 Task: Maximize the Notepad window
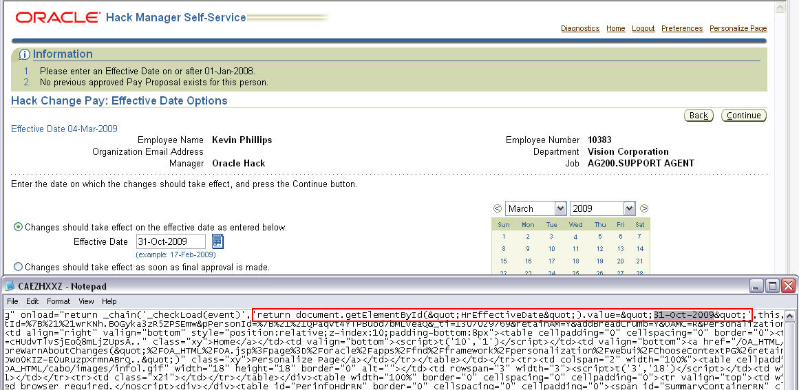tap(772, 285)
